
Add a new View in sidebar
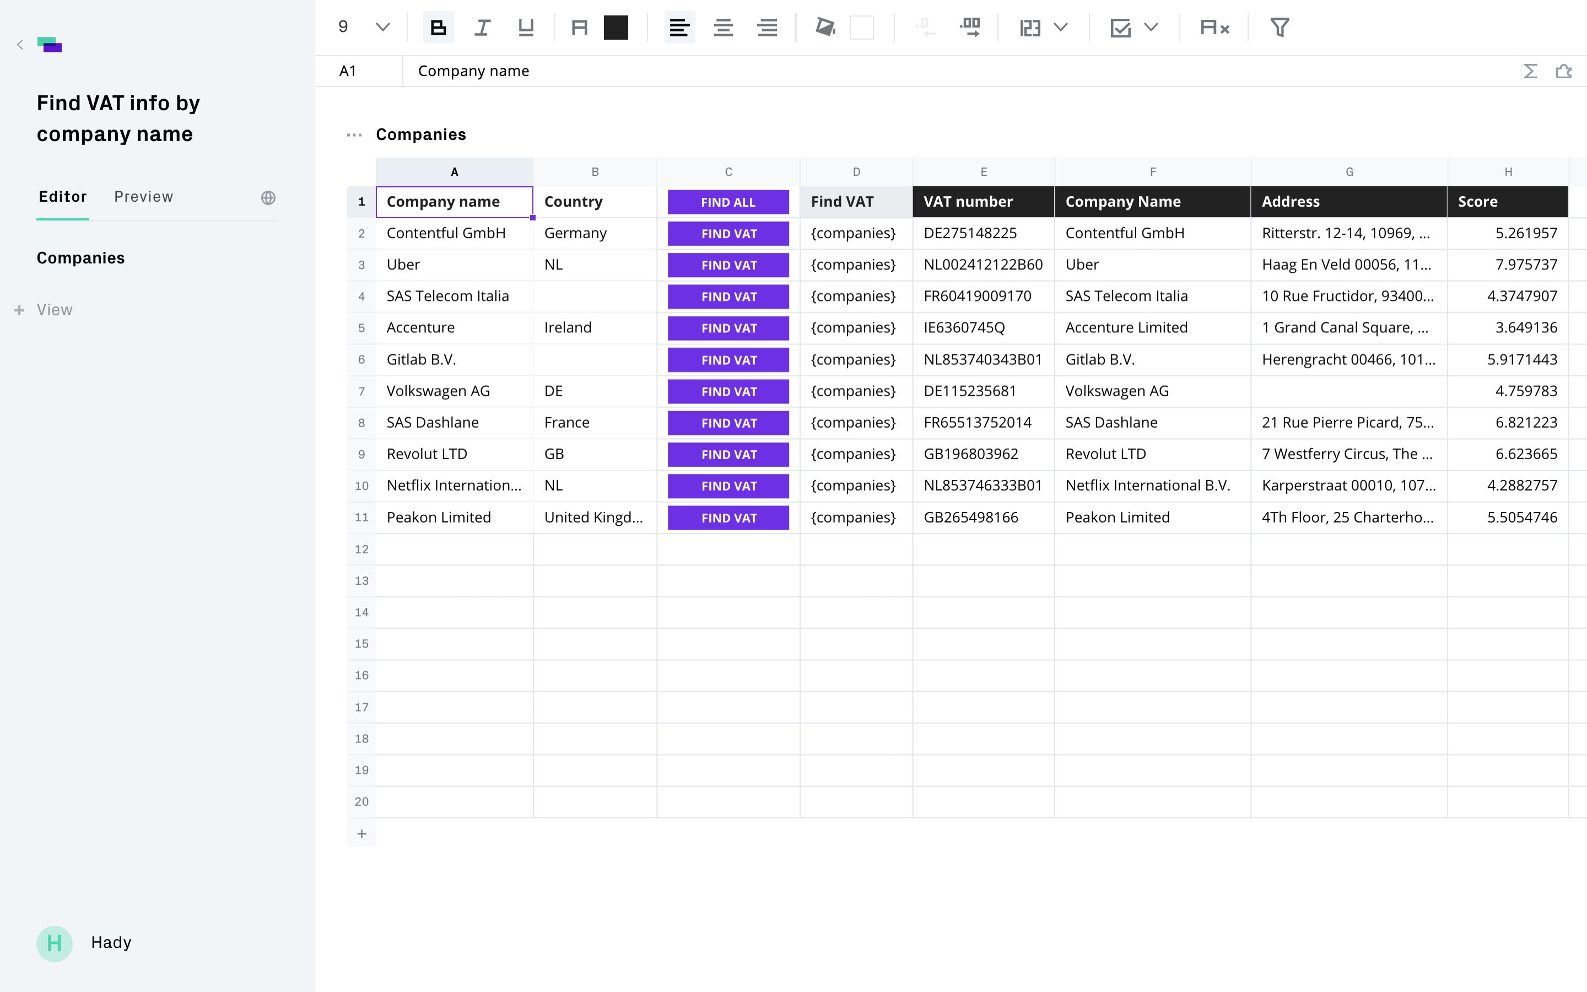pyautogui.click(x=44, y=310)
